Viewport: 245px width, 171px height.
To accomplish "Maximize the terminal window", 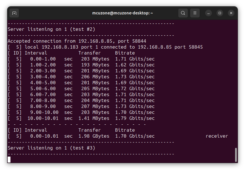I will (x=220, y=13).
